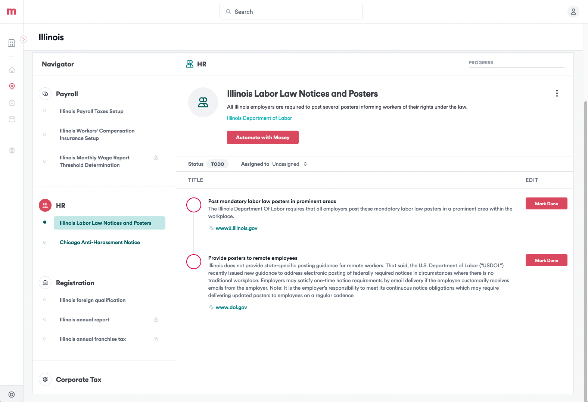Select the company/buildings icon in the sidebar
Image resolution: width=588 pixels, height=402 pixels.
coord(12,43)
